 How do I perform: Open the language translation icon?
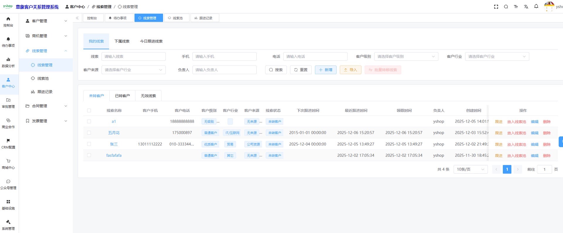tap(526, 7)
